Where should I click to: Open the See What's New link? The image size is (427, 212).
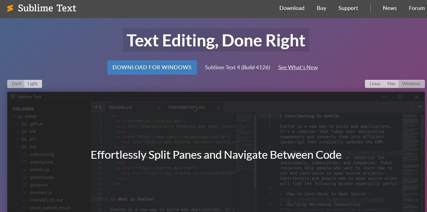(298, 67)
